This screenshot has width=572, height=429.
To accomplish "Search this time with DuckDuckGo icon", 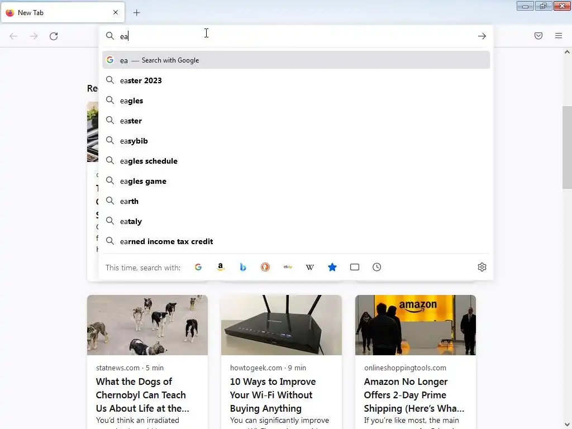I will point(265,267).
